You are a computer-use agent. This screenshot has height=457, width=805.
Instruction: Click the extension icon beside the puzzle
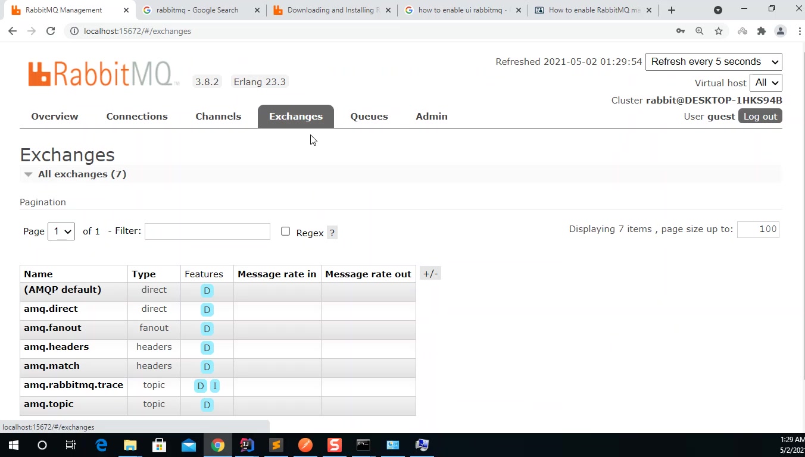(742, 31)
